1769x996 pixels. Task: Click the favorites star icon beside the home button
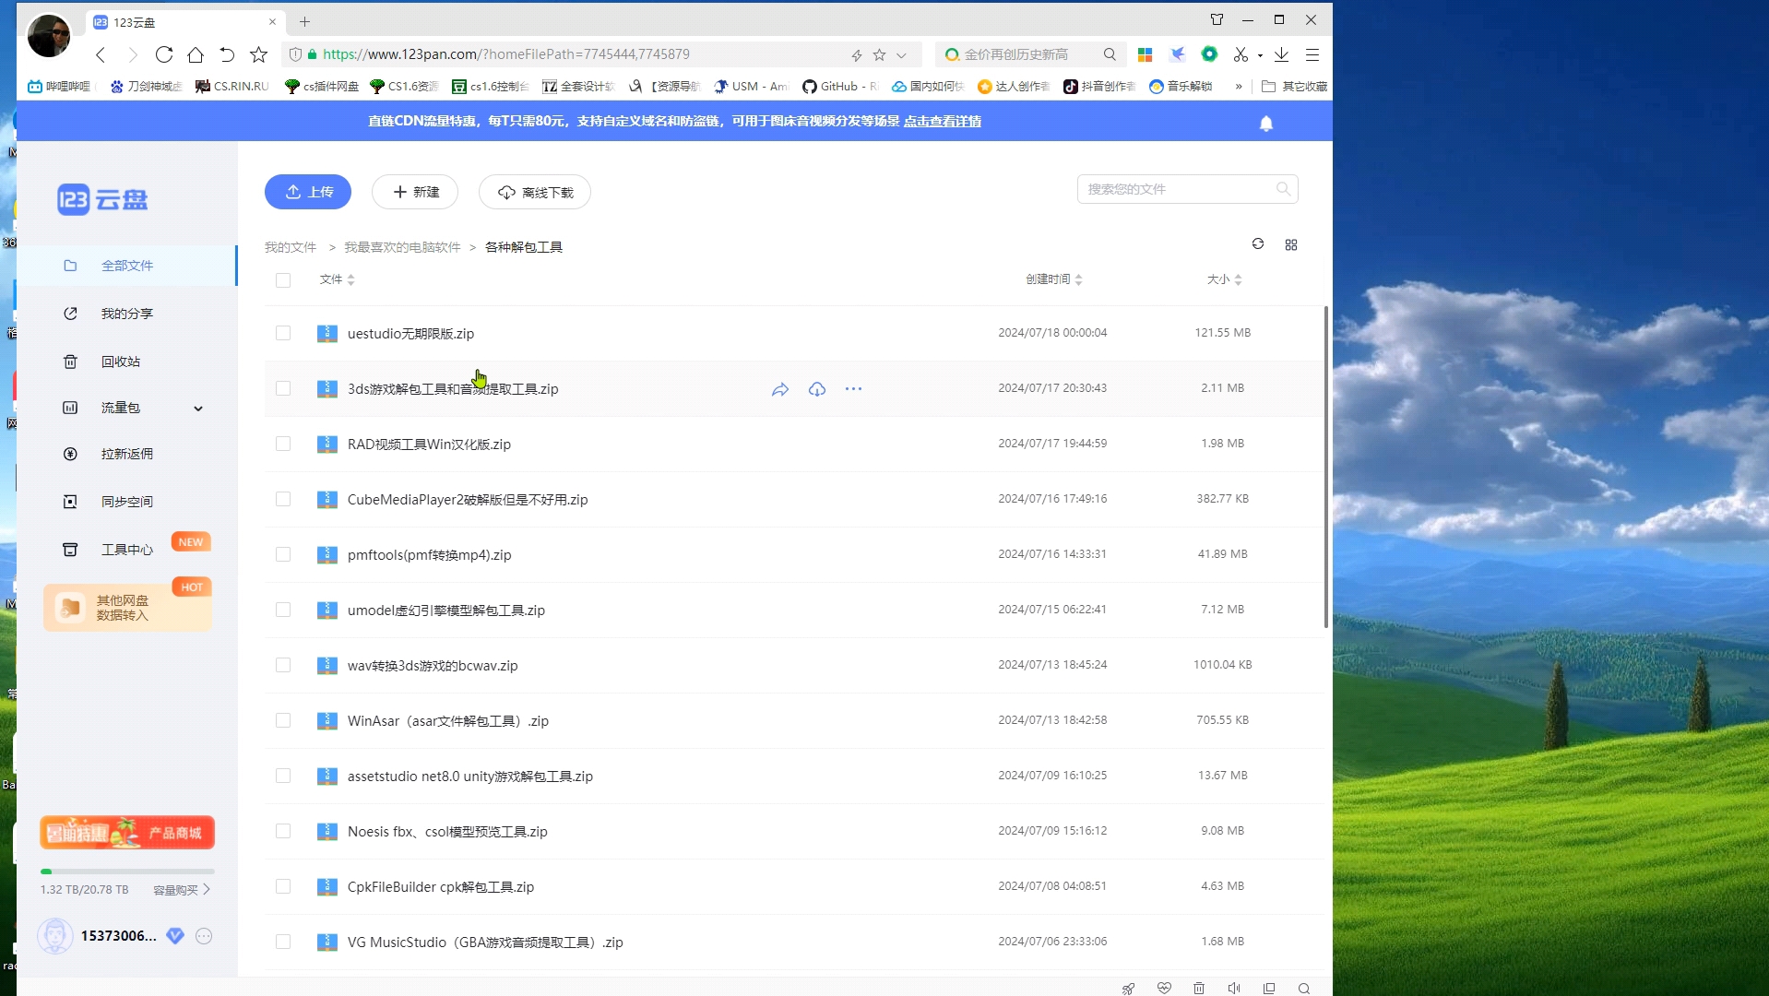(259, 54)
